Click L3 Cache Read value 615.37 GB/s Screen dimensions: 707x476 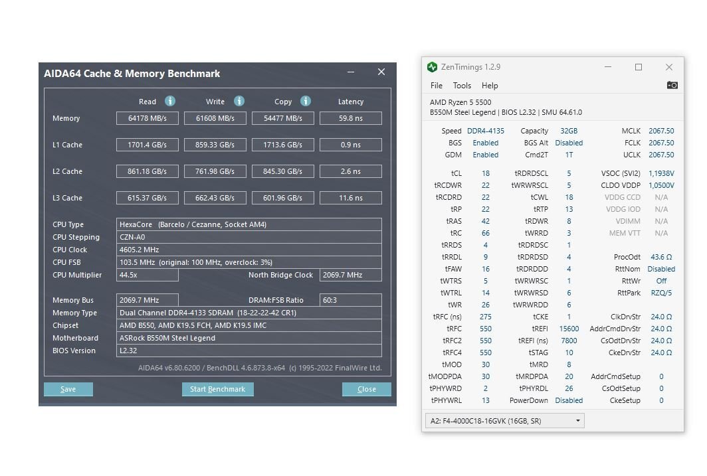click(x=148, y=198)
